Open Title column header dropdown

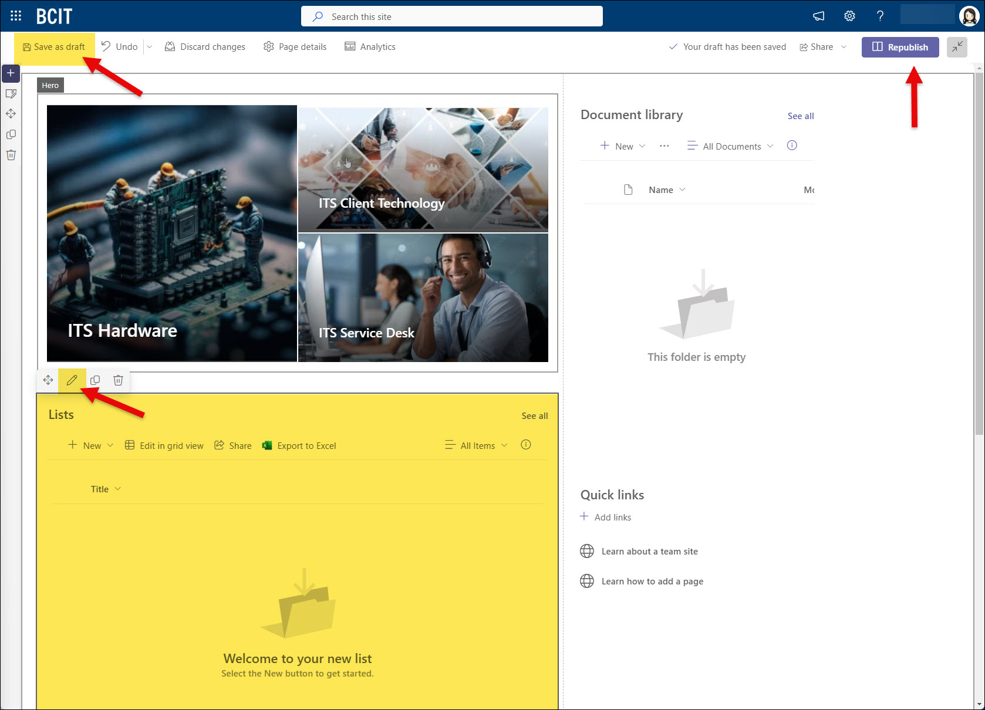tap(106, 489)
